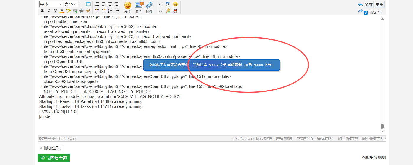Click the paste from Word document icon

click(x=168, y=4)
